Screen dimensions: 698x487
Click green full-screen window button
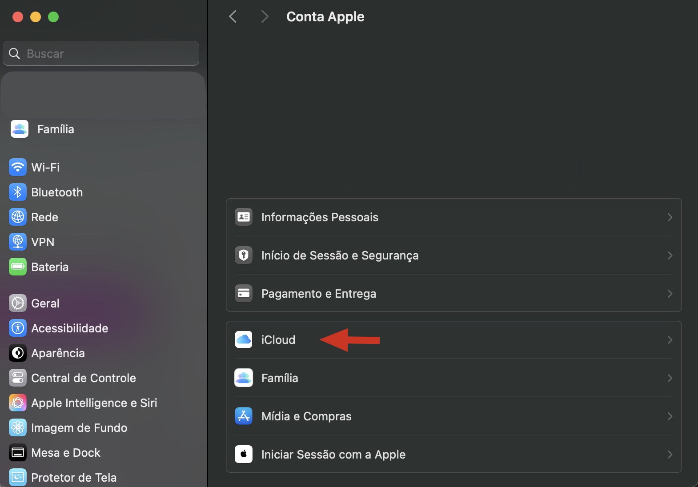53,17
